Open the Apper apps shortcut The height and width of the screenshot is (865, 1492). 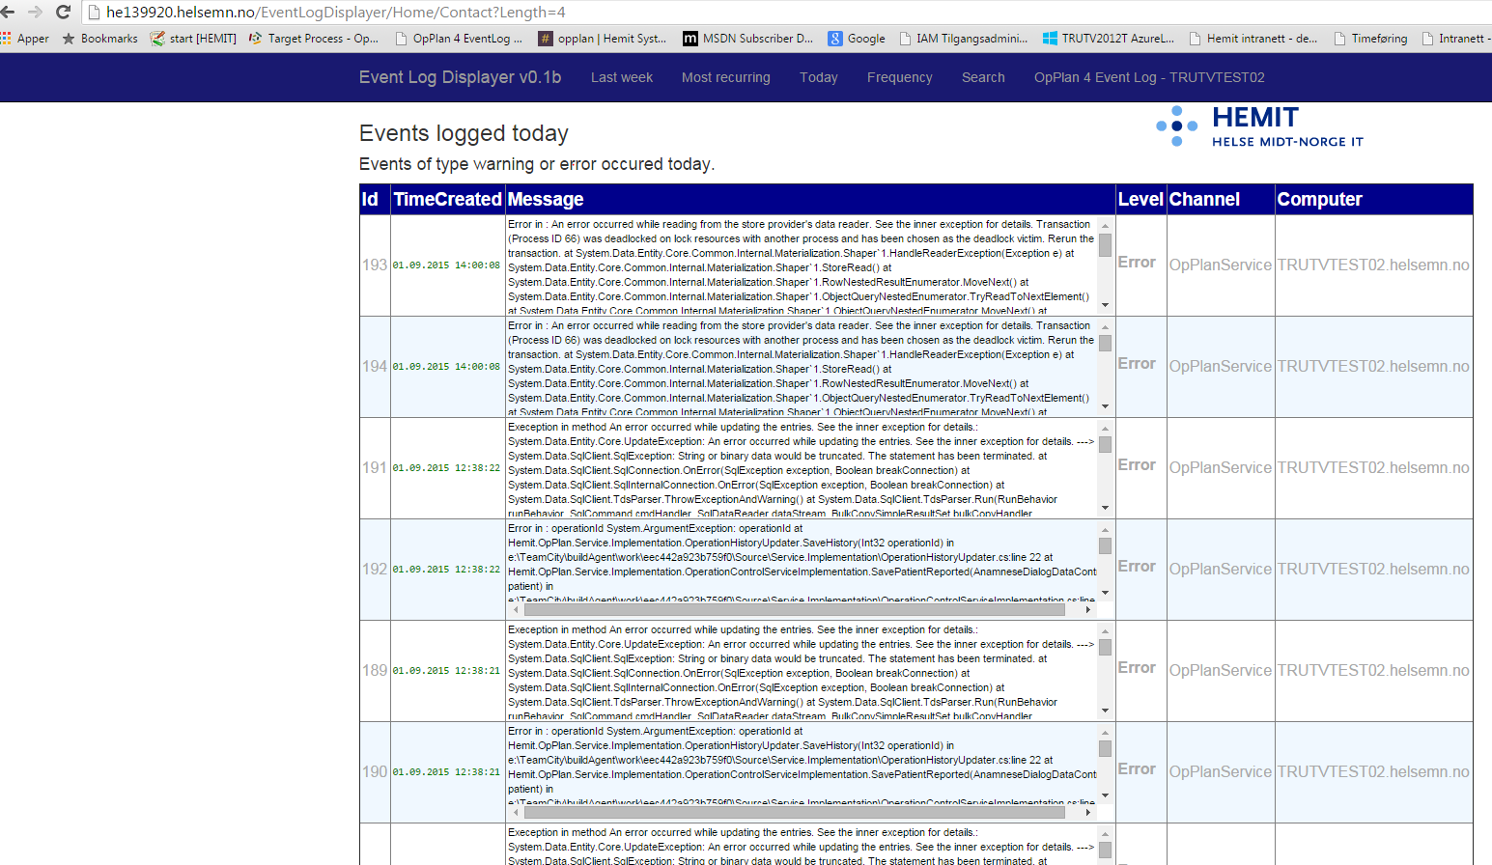(x=25, y=39)
